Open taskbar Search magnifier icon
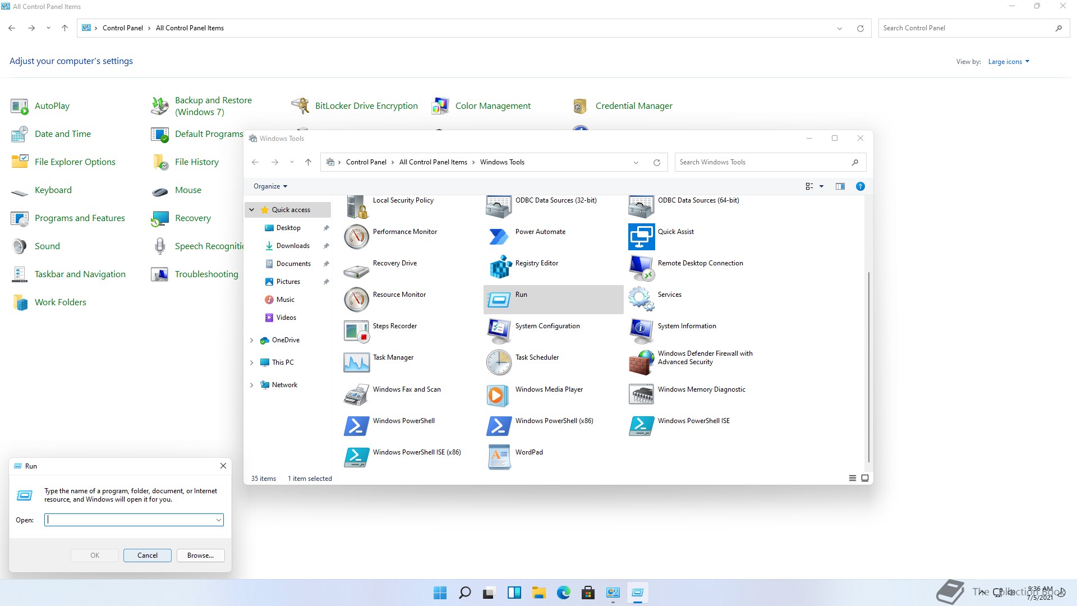Viewport: 1077px width, 606px height. [465, 593]
